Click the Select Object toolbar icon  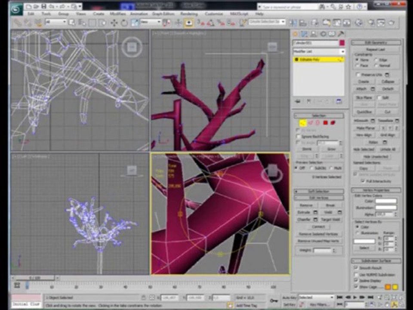[72, 23]
